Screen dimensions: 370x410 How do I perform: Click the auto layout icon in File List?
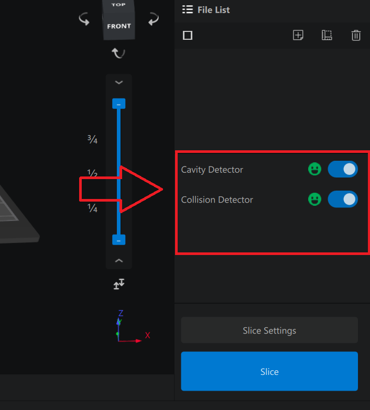click(x=327, y=35)
